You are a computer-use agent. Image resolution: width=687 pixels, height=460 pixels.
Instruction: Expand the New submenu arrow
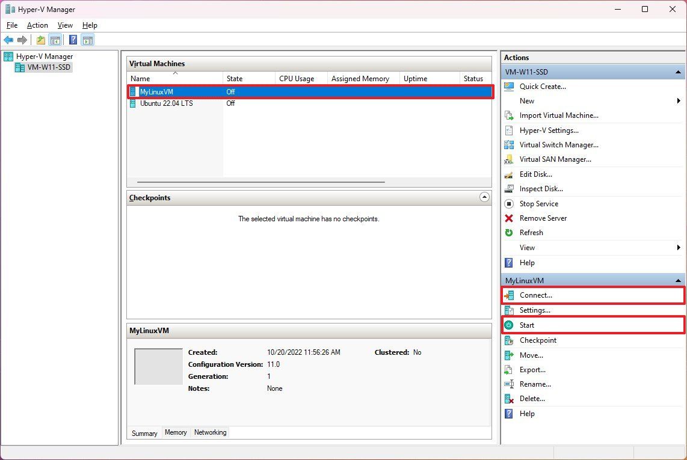click(x=678, y=101)
